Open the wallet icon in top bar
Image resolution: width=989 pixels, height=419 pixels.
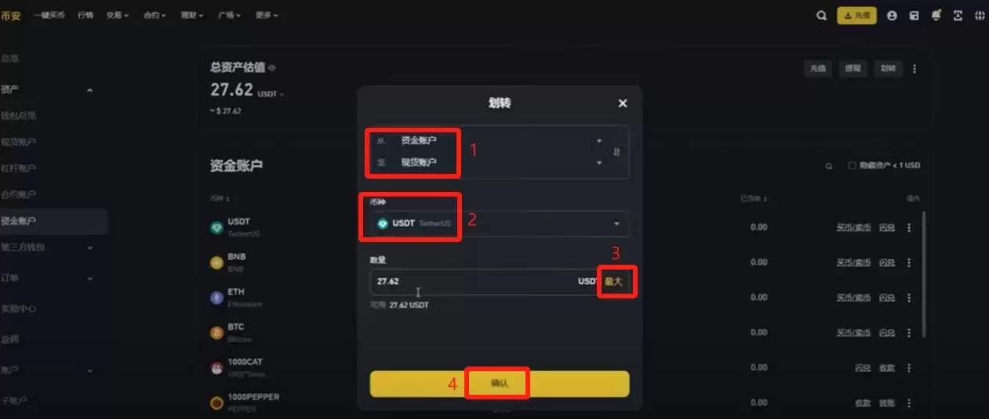coord(914,15)
